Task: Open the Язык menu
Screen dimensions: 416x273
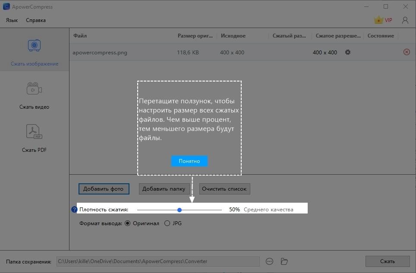Action: pyautogui.click(x=12, y=20)
